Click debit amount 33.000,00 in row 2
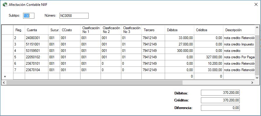Viewport: 261px width, 116px height. tap(179, 38)
